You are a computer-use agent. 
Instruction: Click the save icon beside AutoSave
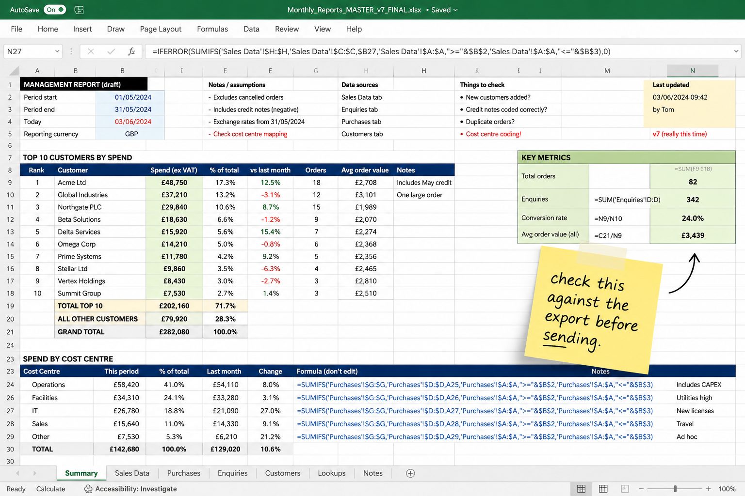(79, 10)
